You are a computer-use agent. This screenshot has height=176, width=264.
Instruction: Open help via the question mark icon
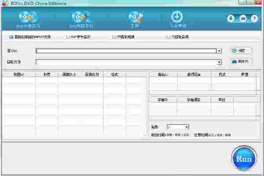pyautogui.click(x=254, y=18)
